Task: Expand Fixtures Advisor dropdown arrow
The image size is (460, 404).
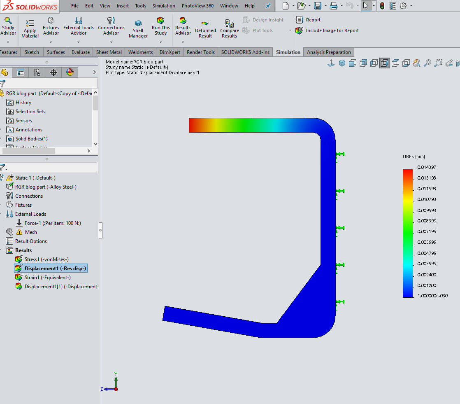Action: pyautogui.click(x=51, y=42)
